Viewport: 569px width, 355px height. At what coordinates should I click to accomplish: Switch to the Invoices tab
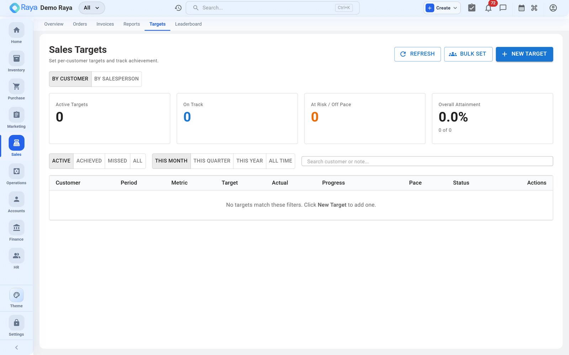[105, 24]
